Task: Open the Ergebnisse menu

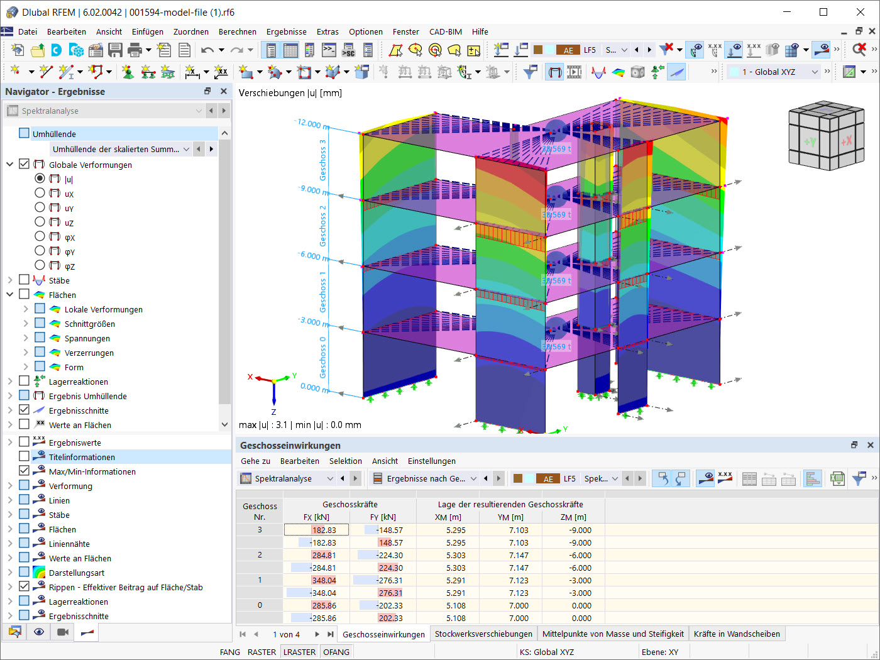Action: pyautogui.click(x=287, y=31)
